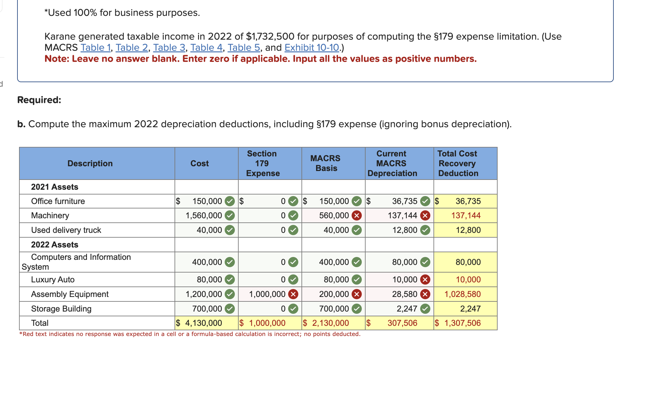Select Computers and Information System cost cell

click(x=207, y=262)
